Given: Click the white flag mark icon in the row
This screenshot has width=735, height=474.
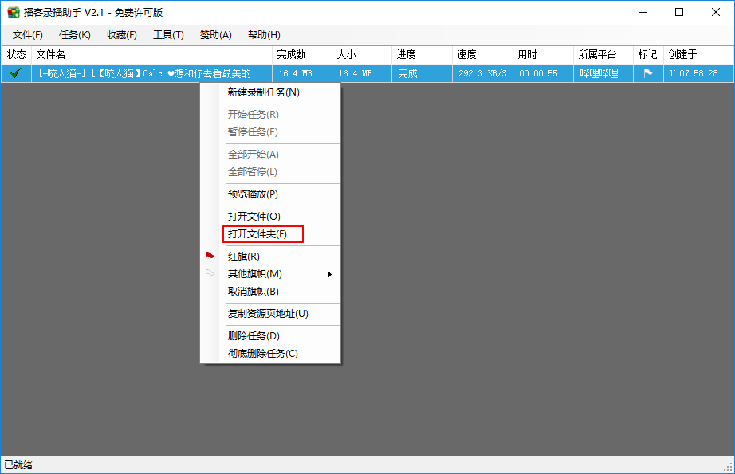Looking at the screenshot, I should tap(648, 73).
